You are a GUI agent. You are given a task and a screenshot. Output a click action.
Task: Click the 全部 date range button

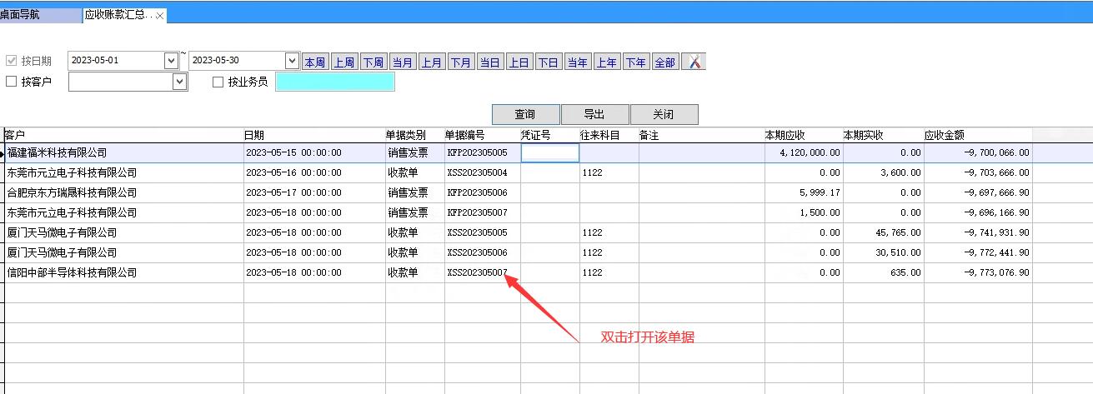[x=664, y=62]
